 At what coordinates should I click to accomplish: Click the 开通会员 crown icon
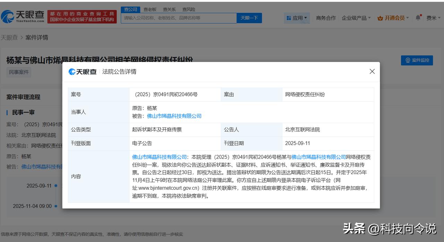pyautogui.click(x=380, y=18)
